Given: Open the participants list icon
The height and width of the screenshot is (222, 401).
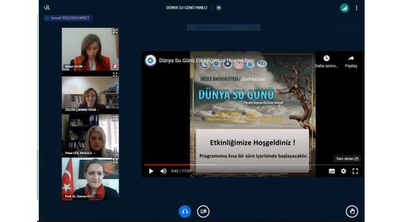Looking at the screenshot, I should [x=47, y=7].
